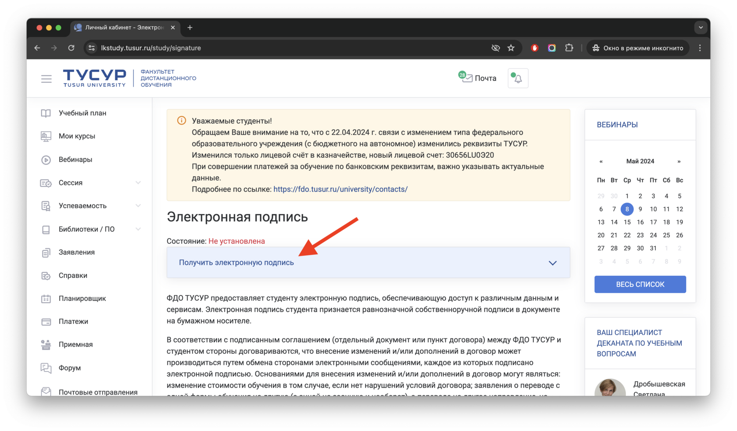Screen dimensions: 737x431
Task: Click the Планировщик calendar icon
Action: (46, 299)
